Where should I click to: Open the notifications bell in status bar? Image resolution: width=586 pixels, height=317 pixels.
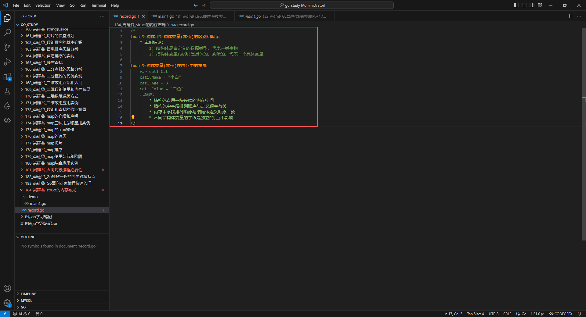pyautogui.click(x=579, y=314)
